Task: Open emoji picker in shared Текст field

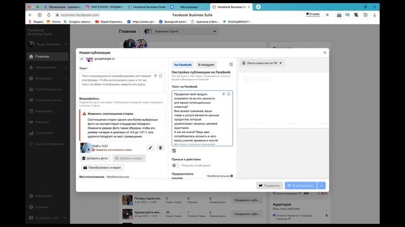Action: point(160,76)
